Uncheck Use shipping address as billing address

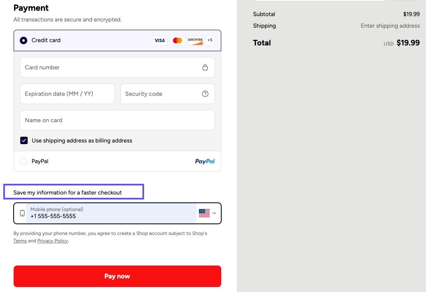click(x=24, y=140)
